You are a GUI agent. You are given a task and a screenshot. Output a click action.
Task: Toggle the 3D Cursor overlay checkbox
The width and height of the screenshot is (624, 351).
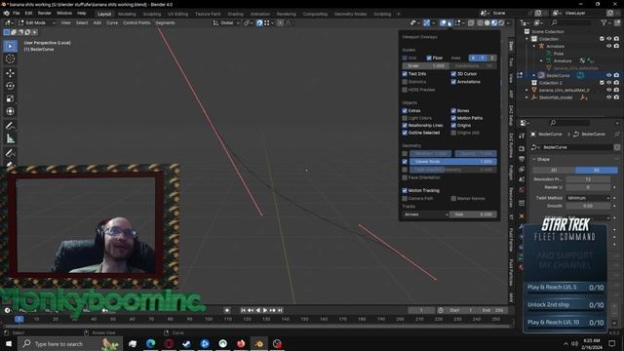(453, 74)
